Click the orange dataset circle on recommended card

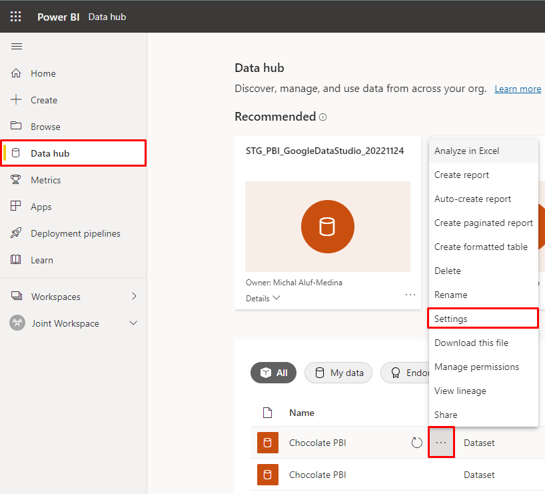(328, 227)
